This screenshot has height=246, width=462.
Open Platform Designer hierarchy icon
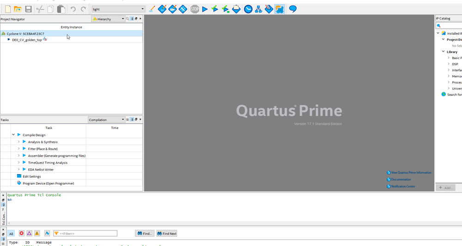click(x=259, y=9)
